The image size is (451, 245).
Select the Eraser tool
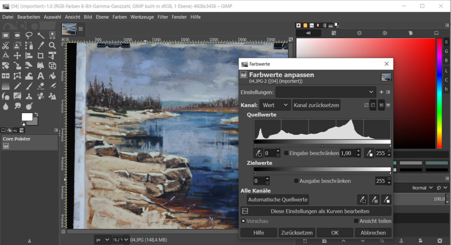click(40, 86)
